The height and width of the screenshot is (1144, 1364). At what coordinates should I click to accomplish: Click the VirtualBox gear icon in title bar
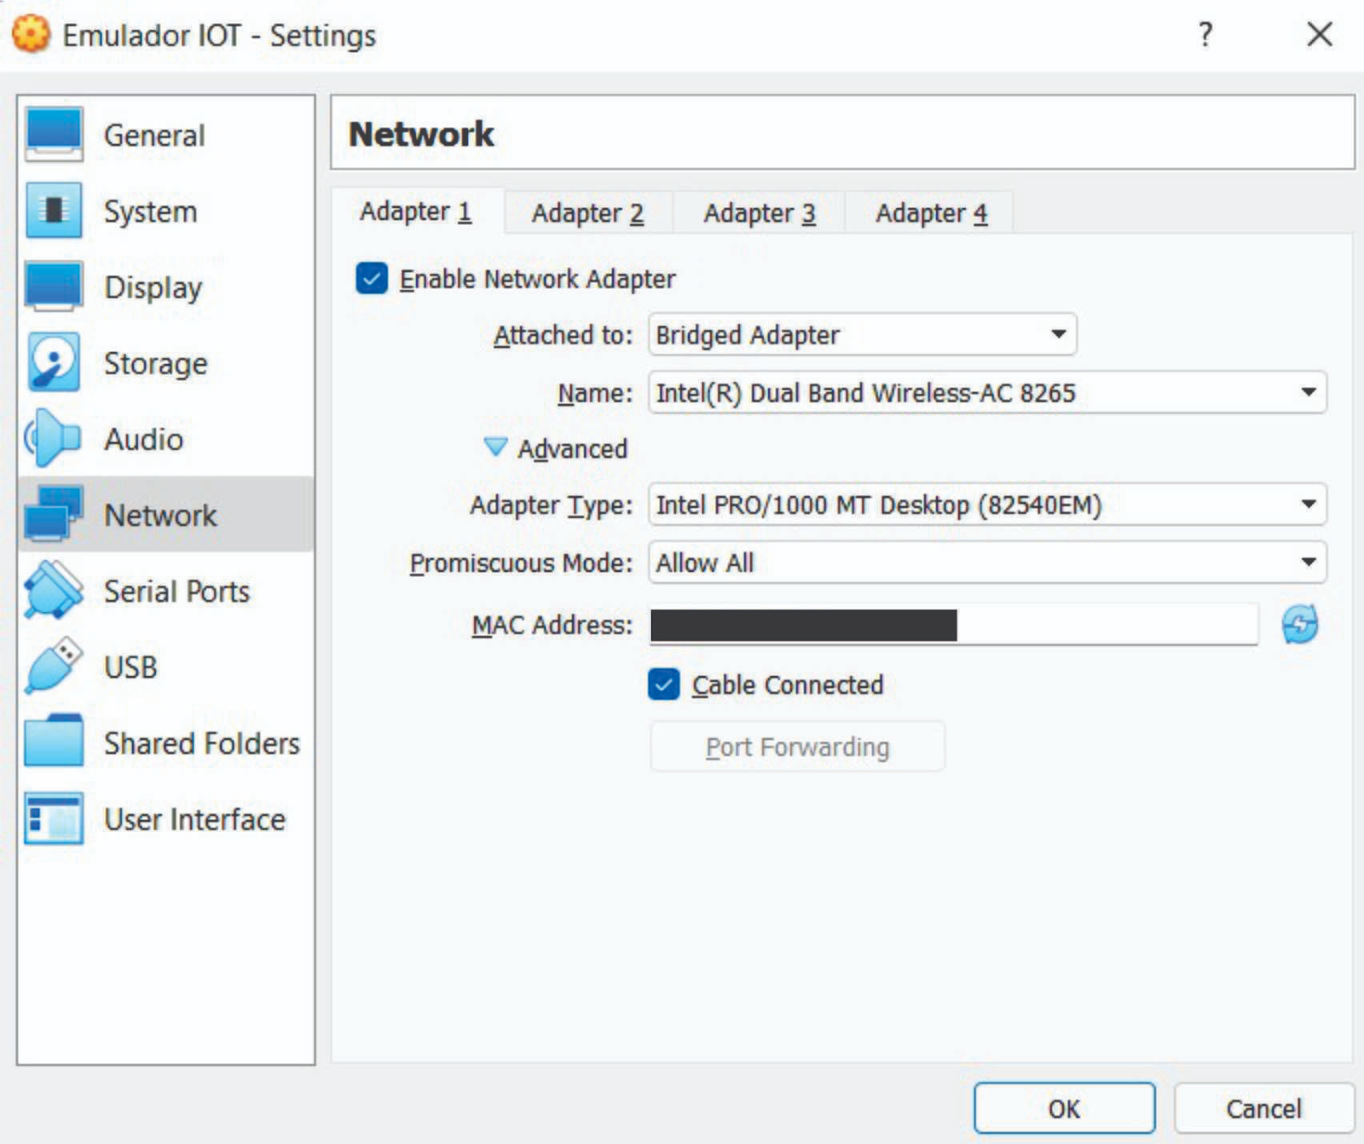31,34
